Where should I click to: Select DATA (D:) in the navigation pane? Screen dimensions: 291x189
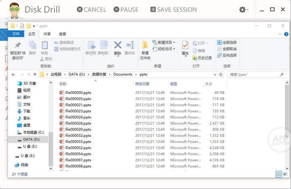pyautogui.click(x=28, y=139)
